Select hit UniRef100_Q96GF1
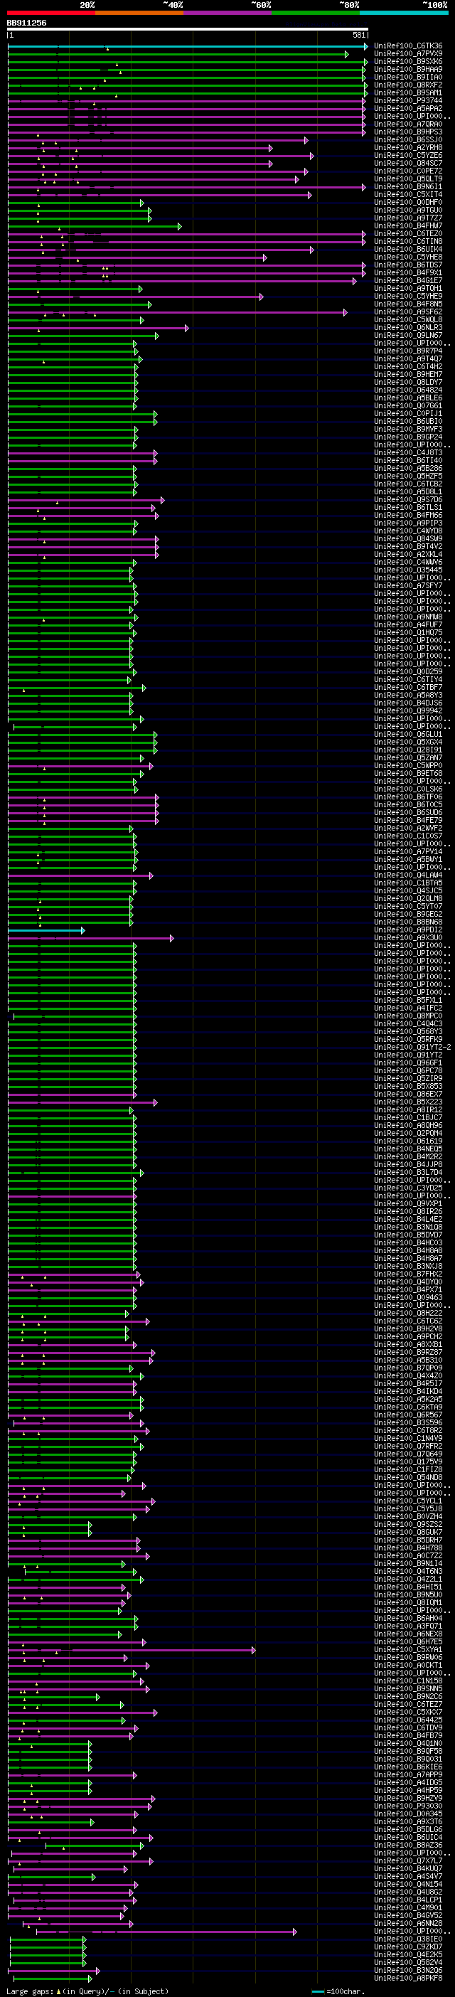 [x=409, y=1063]
